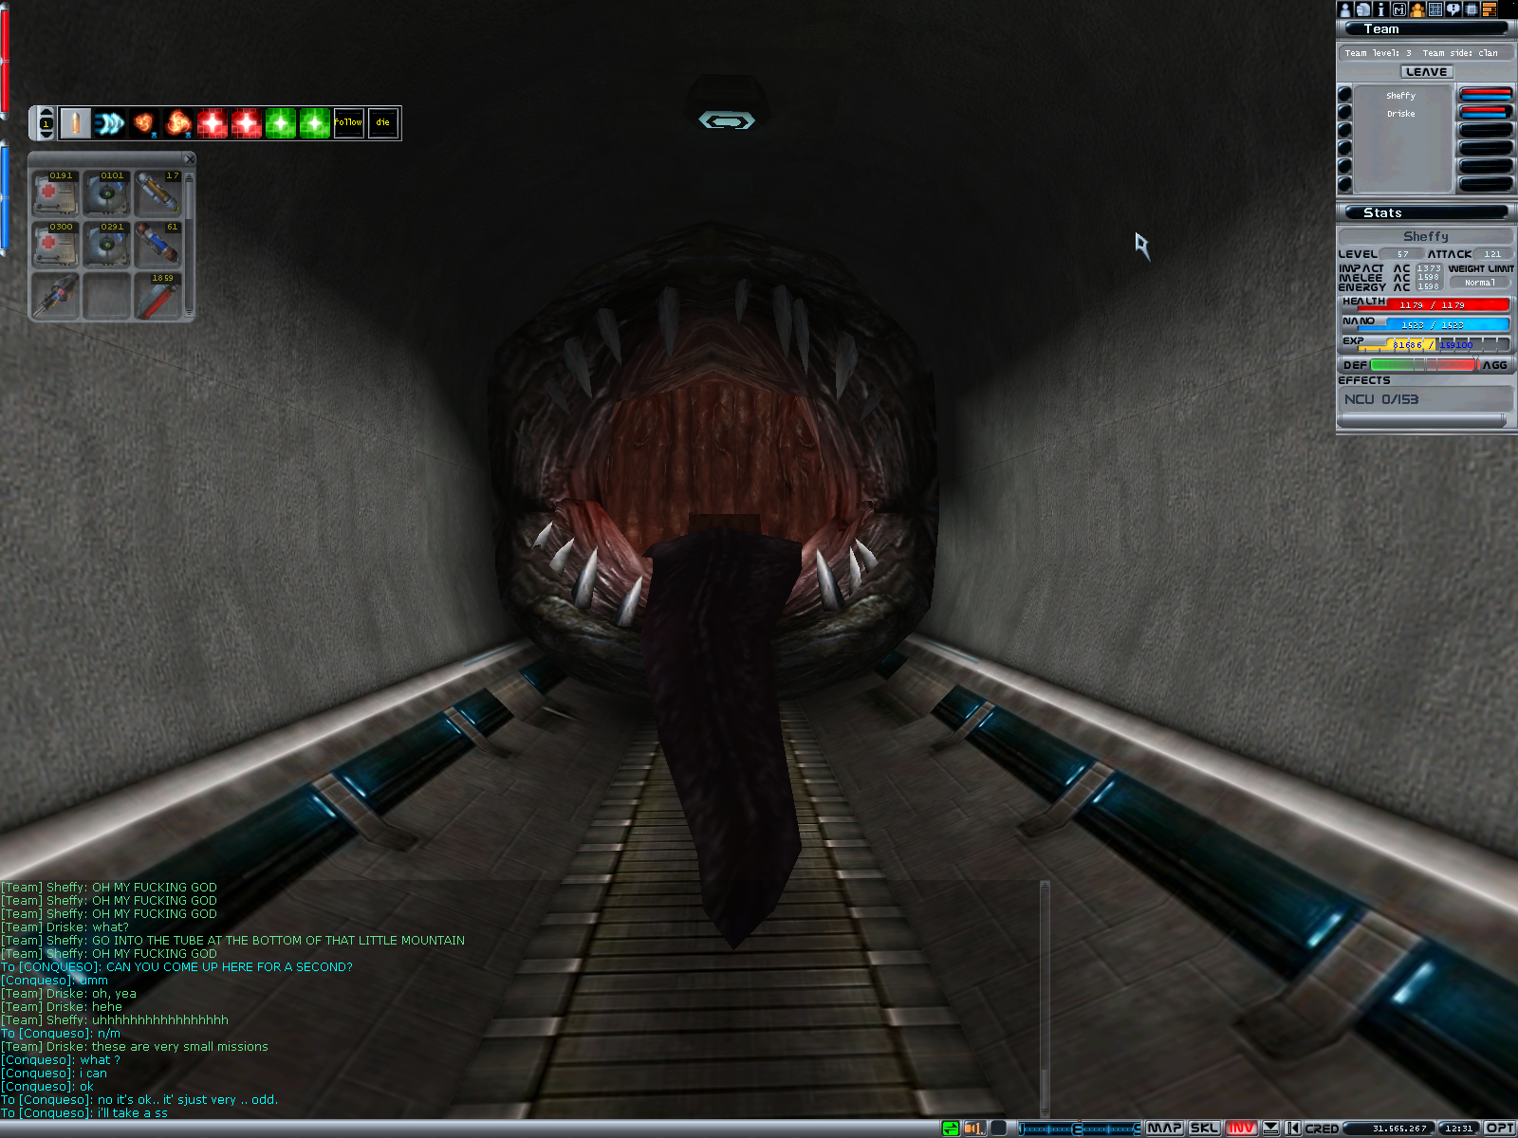Screen dimensions: 1518x1138
Task: Open the SKL skills button
Action: point(1204,1129)
